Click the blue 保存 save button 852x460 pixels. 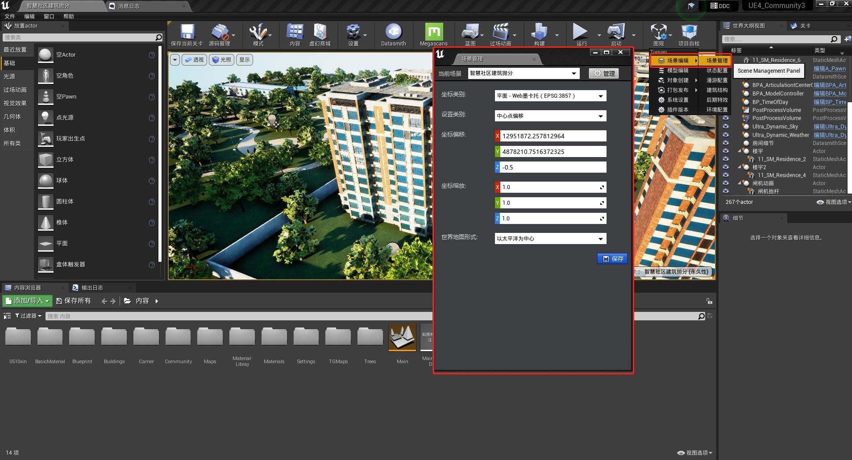click(612, 259)
